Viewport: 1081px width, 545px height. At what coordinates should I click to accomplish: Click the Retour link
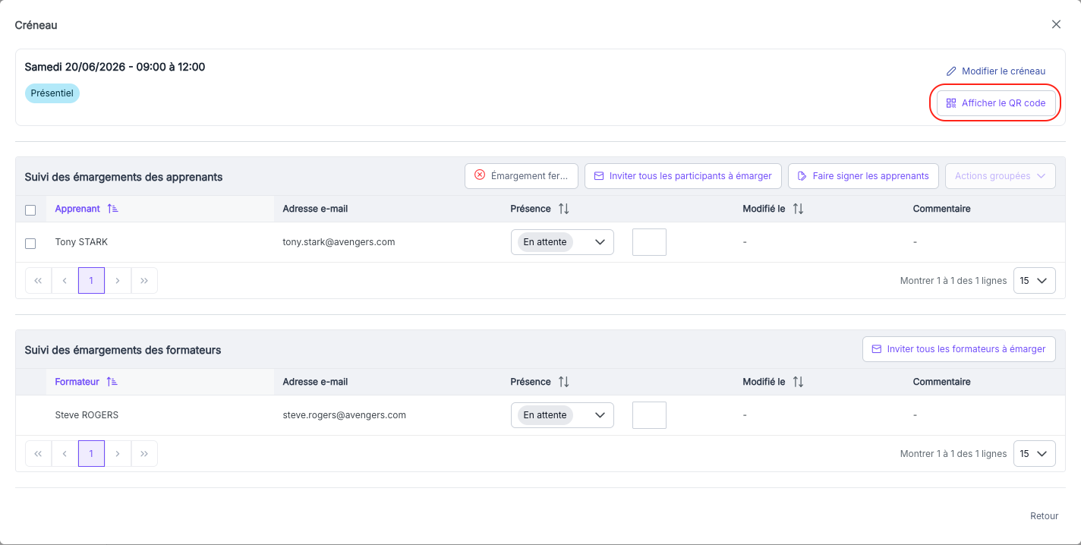[1044, 516]
